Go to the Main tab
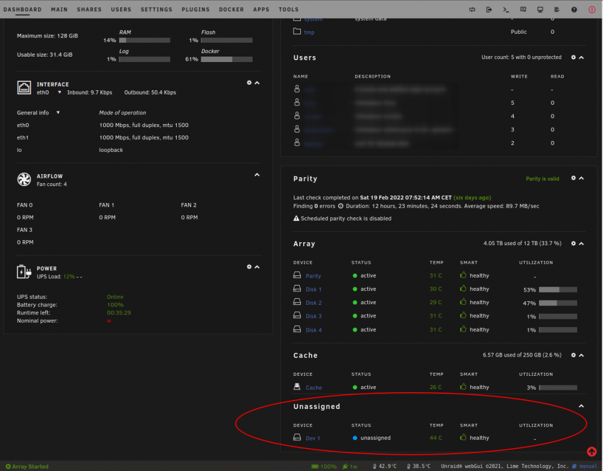603x471 pixels. pos(59,10)
